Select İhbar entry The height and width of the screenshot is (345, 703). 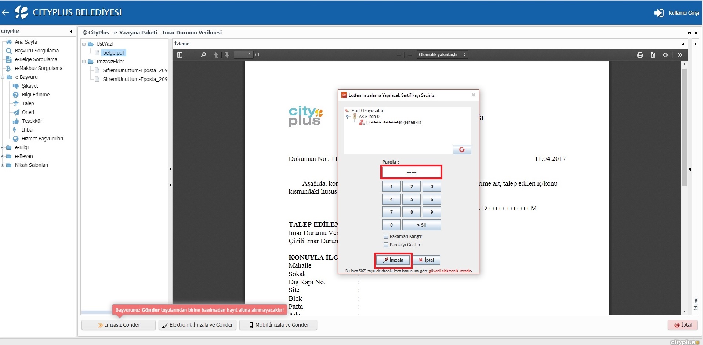pyautogui.click(x=28, y=130)
